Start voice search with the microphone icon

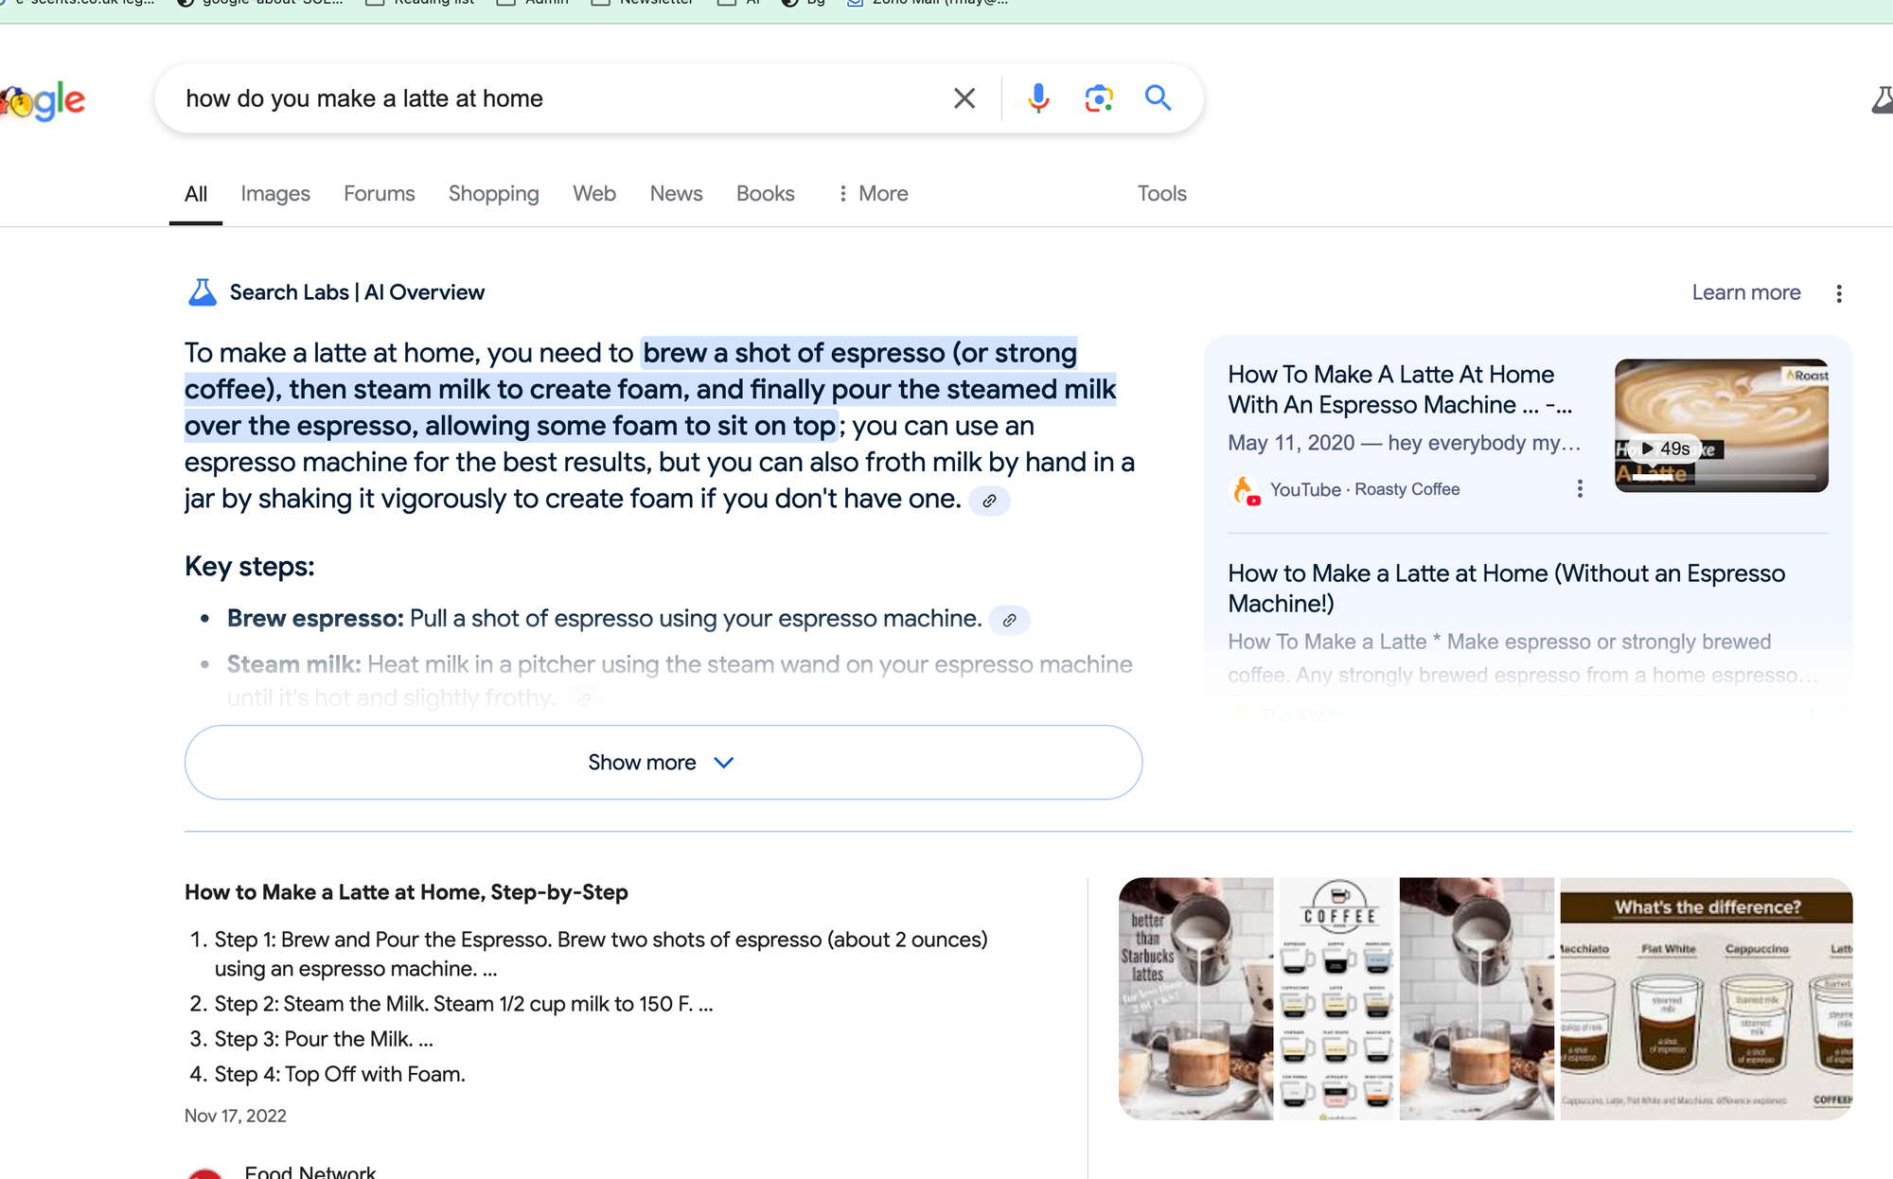(x=1038, y=98)
